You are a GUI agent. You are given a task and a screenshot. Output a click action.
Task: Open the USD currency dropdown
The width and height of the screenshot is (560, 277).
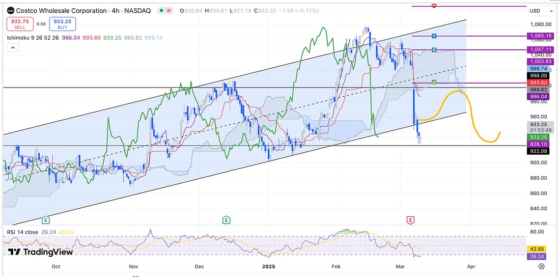[x=541, y=11]
